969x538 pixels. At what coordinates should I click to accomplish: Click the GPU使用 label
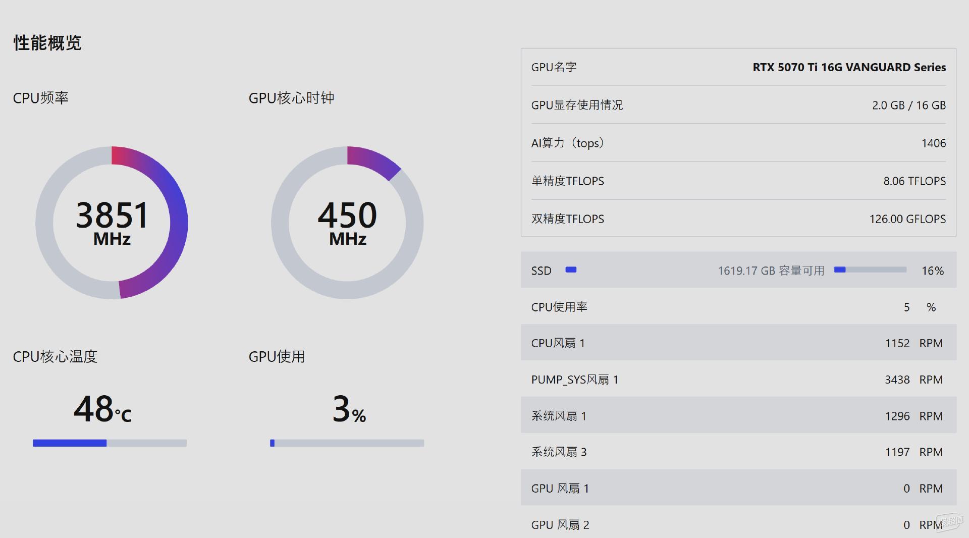click(x=277, y=357)
